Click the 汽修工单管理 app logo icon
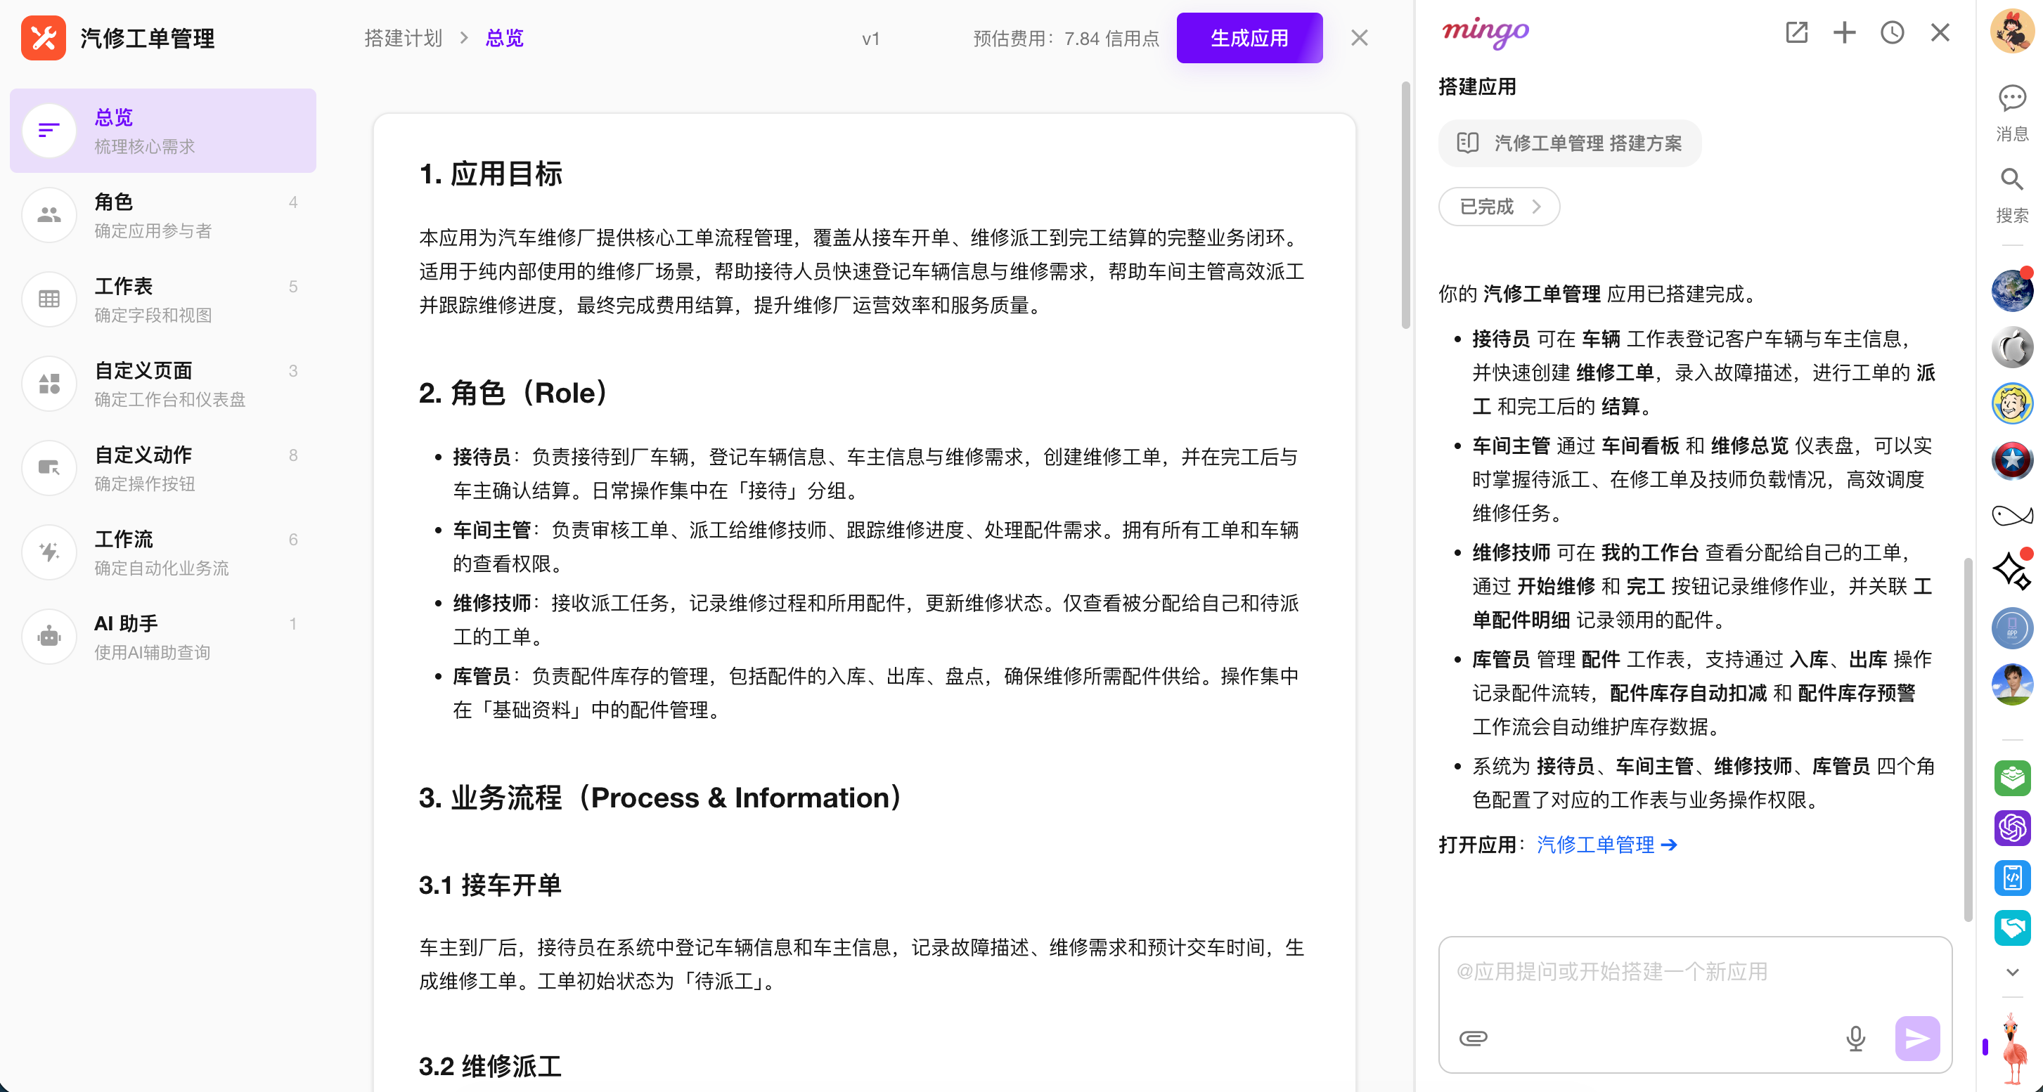The width and height of the screenshot is (2043, 1092). point(44,37)
